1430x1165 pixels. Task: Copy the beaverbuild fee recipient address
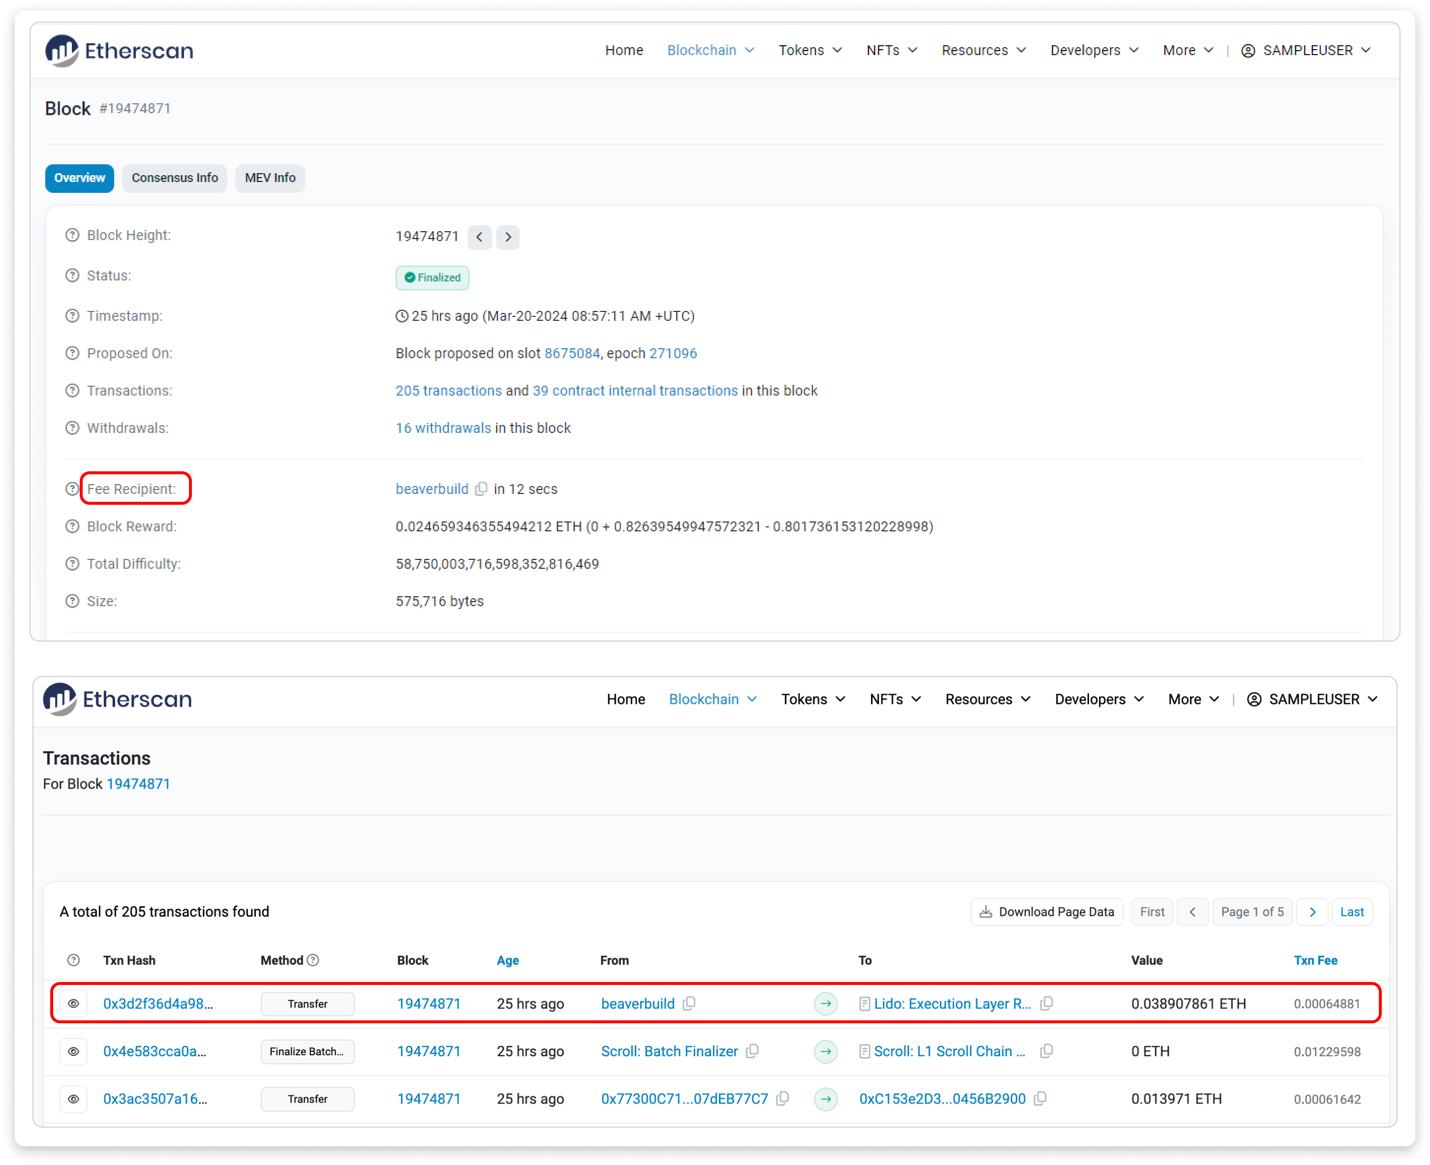pyautogui.click(x=481, y=489)
